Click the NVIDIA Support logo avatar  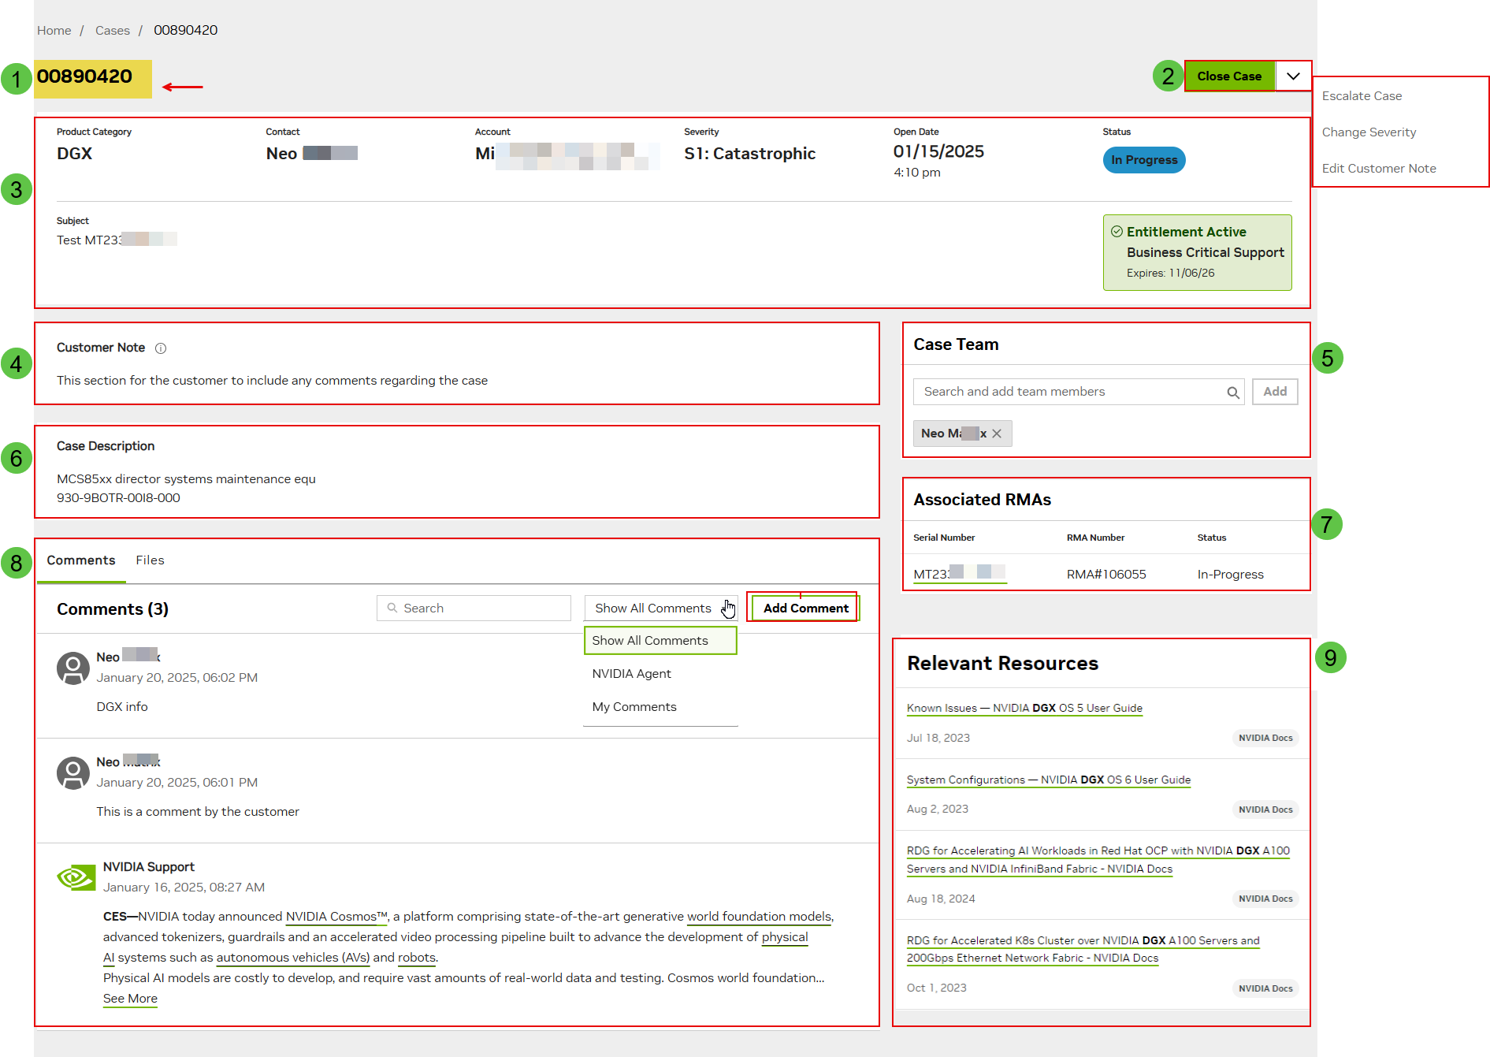pyautogui.click(x=76, y=877)
